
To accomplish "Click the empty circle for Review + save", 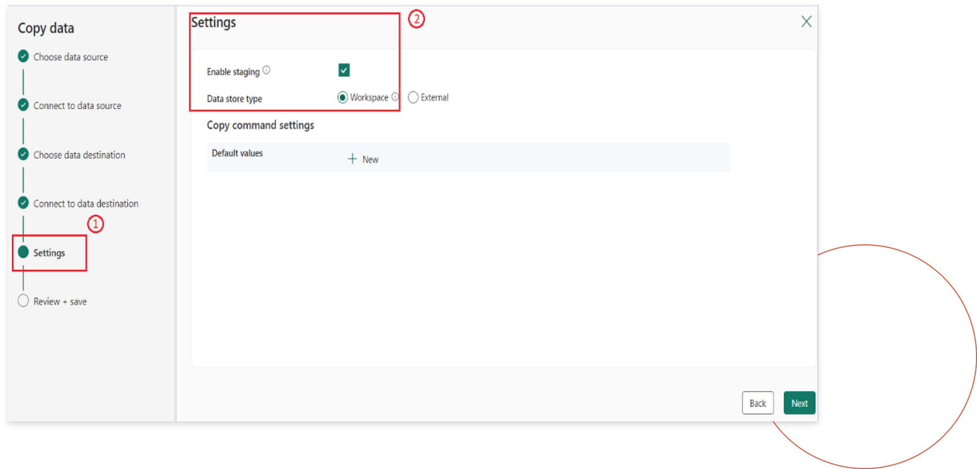I will click(23, 301).
